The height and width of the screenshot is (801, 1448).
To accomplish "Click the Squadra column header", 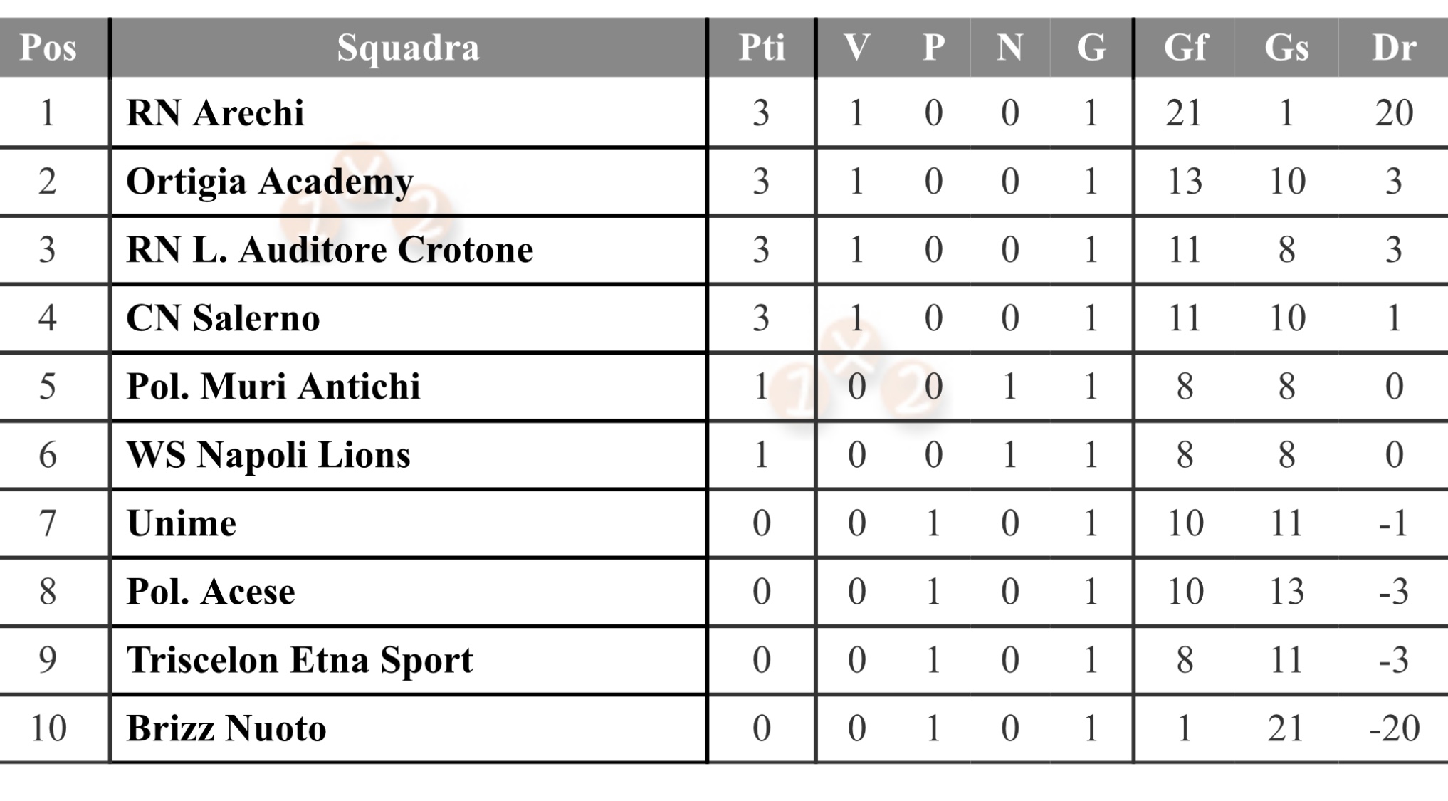I will 408,48.
